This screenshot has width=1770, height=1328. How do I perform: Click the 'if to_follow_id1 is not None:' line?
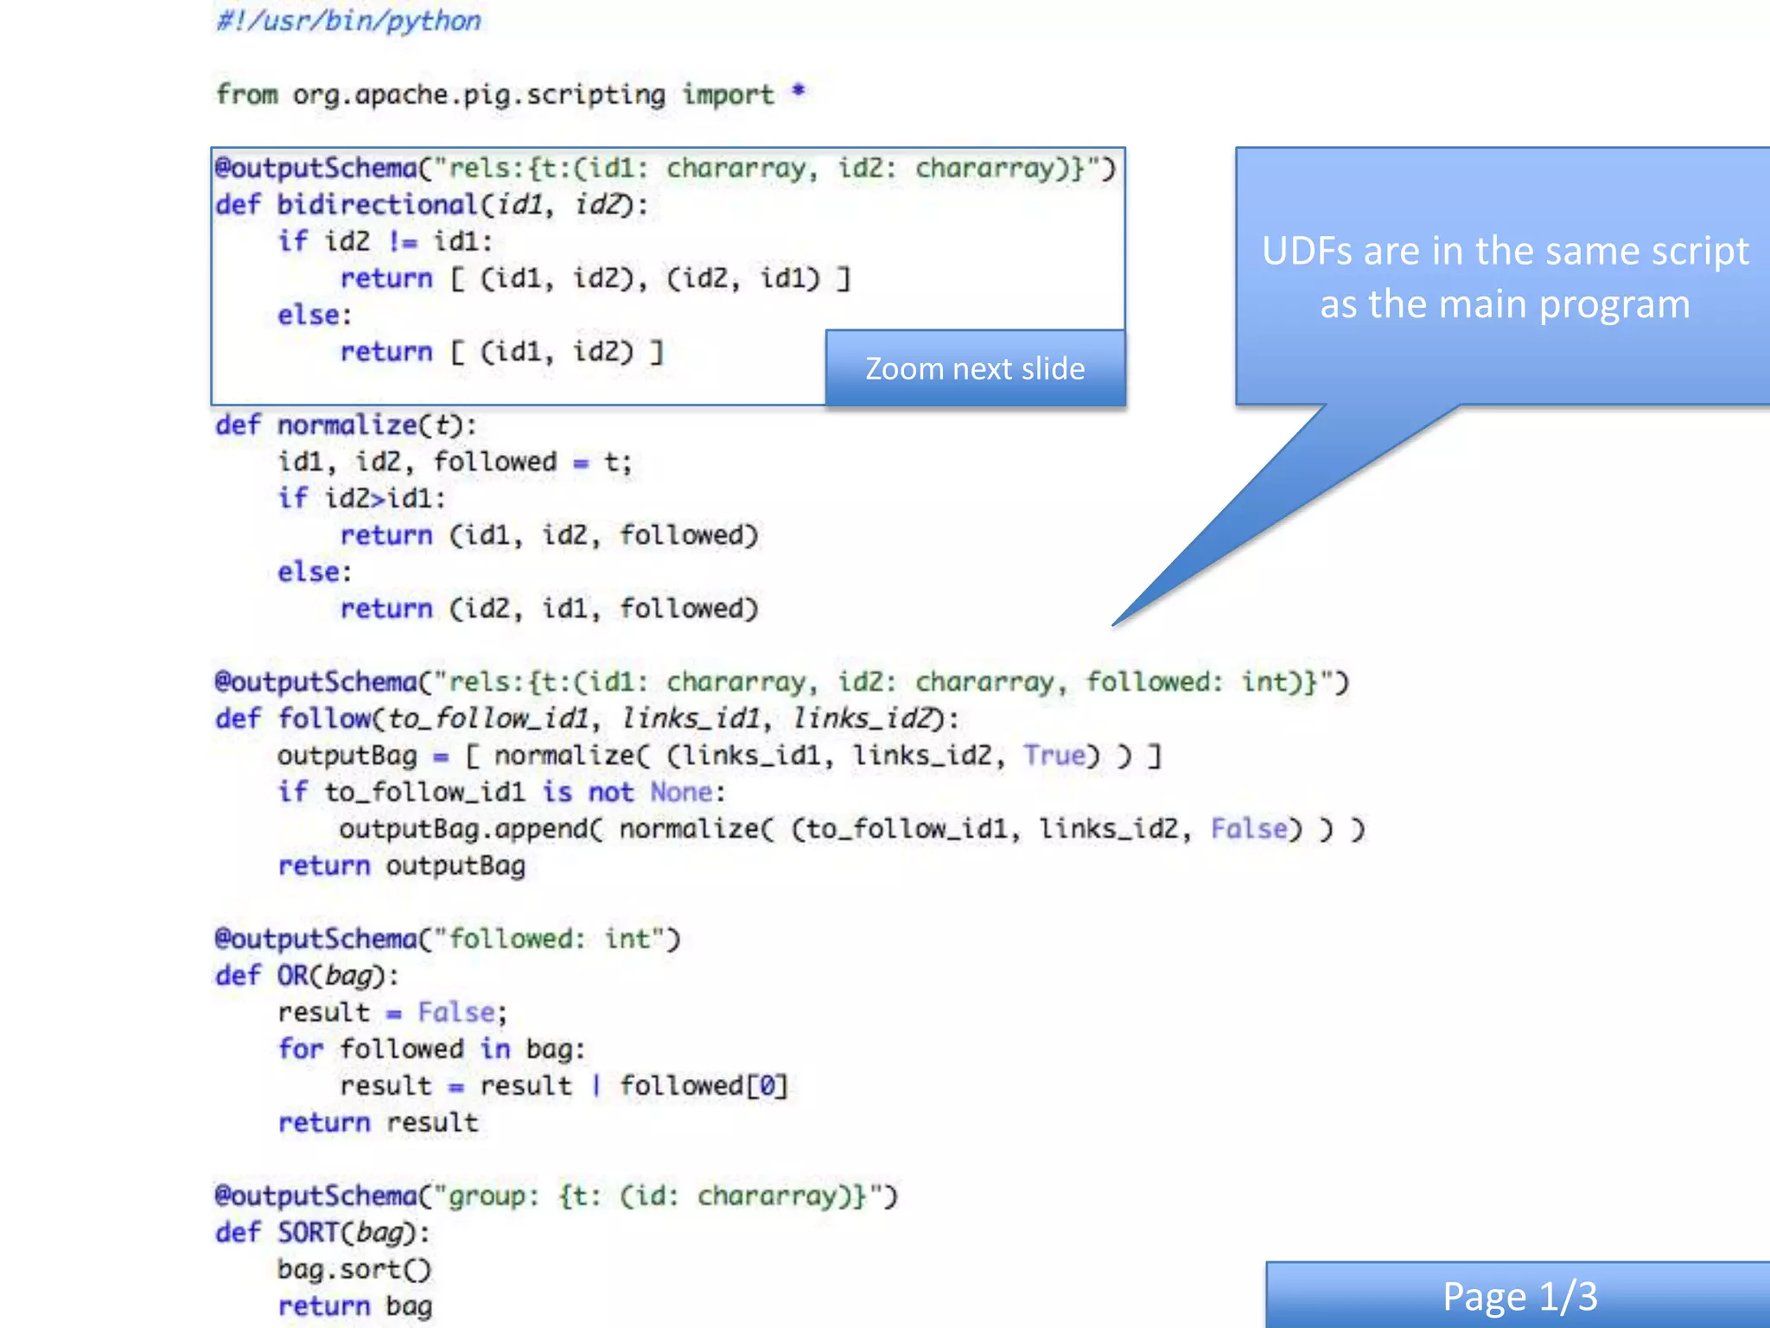pyautogui.click(x=501, y=793)
